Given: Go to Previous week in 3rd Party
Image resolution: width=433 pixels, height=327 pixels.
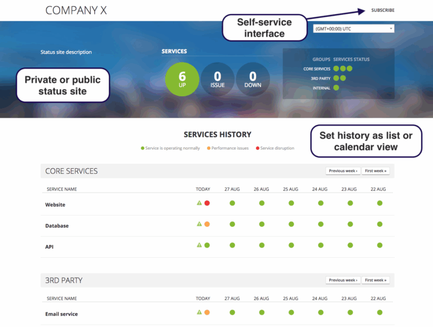Looking at the screenshot, I should click(343, 280).
